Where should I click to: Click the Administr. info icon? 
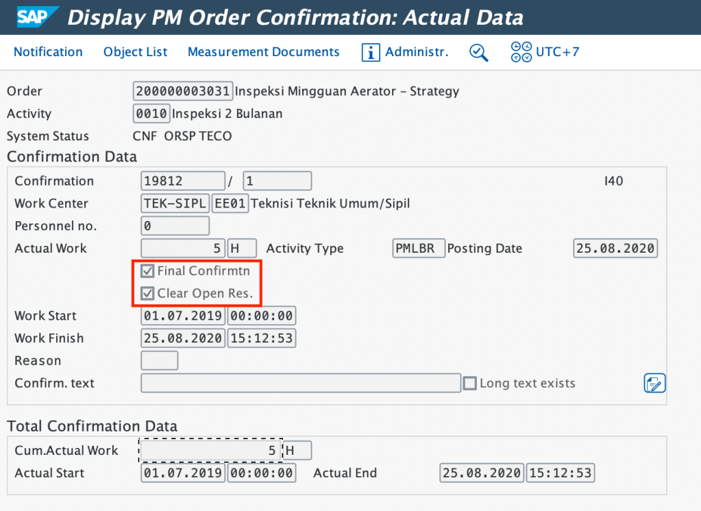point(371,52)
